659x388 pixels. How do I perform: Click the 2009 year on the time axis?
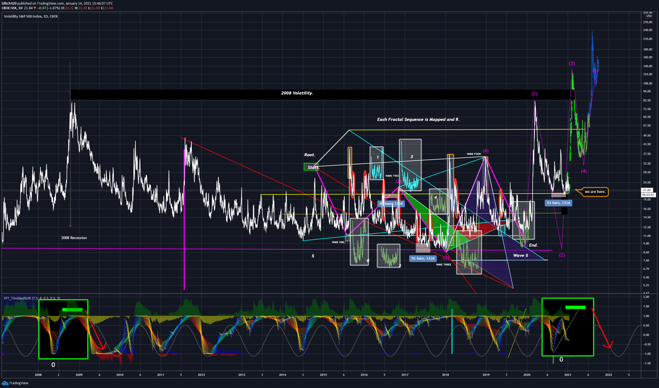click(x=79, y=375)
